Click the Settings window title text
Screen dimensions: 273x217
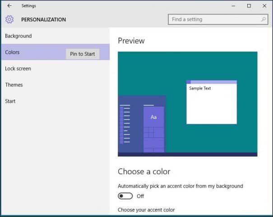pyautogui.click(x=29, y=6)
